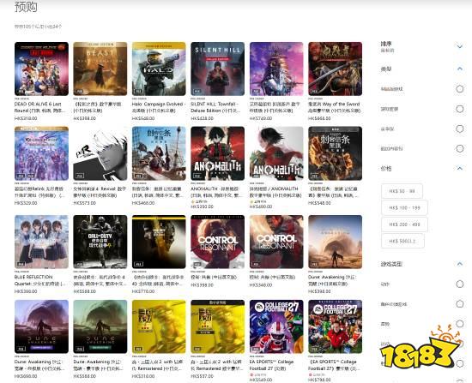Tick the first checkbox under the 类型 filter
The height and width of the screenshot is (383, 472).
coord(459,89)
